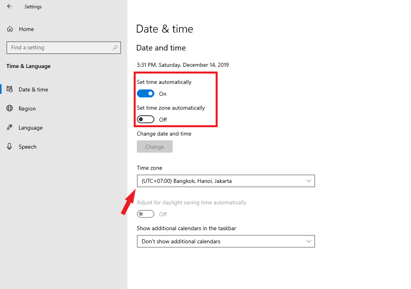Click the Date and time section heading
The height and width of the screenshot is (289, 411).
(x=161, y=48)
